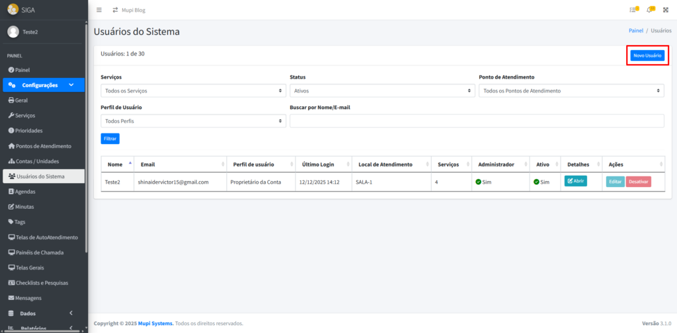Open the task list icon in header
This screenshot has width=677, height=333.
click(634, 10)
